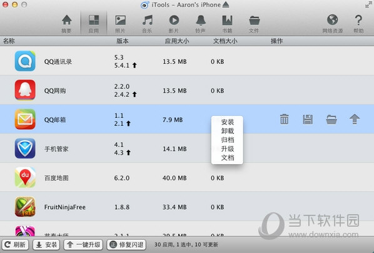
Task: Click update arrow beside QQ通讯录 version 5.4.1
Action: 134,65
